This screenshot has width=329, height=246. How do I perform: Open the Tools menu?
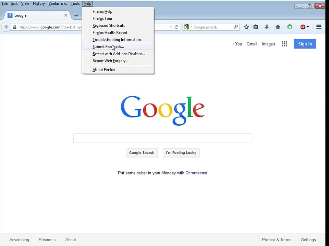pyautogui.click(x=75, y=3)
